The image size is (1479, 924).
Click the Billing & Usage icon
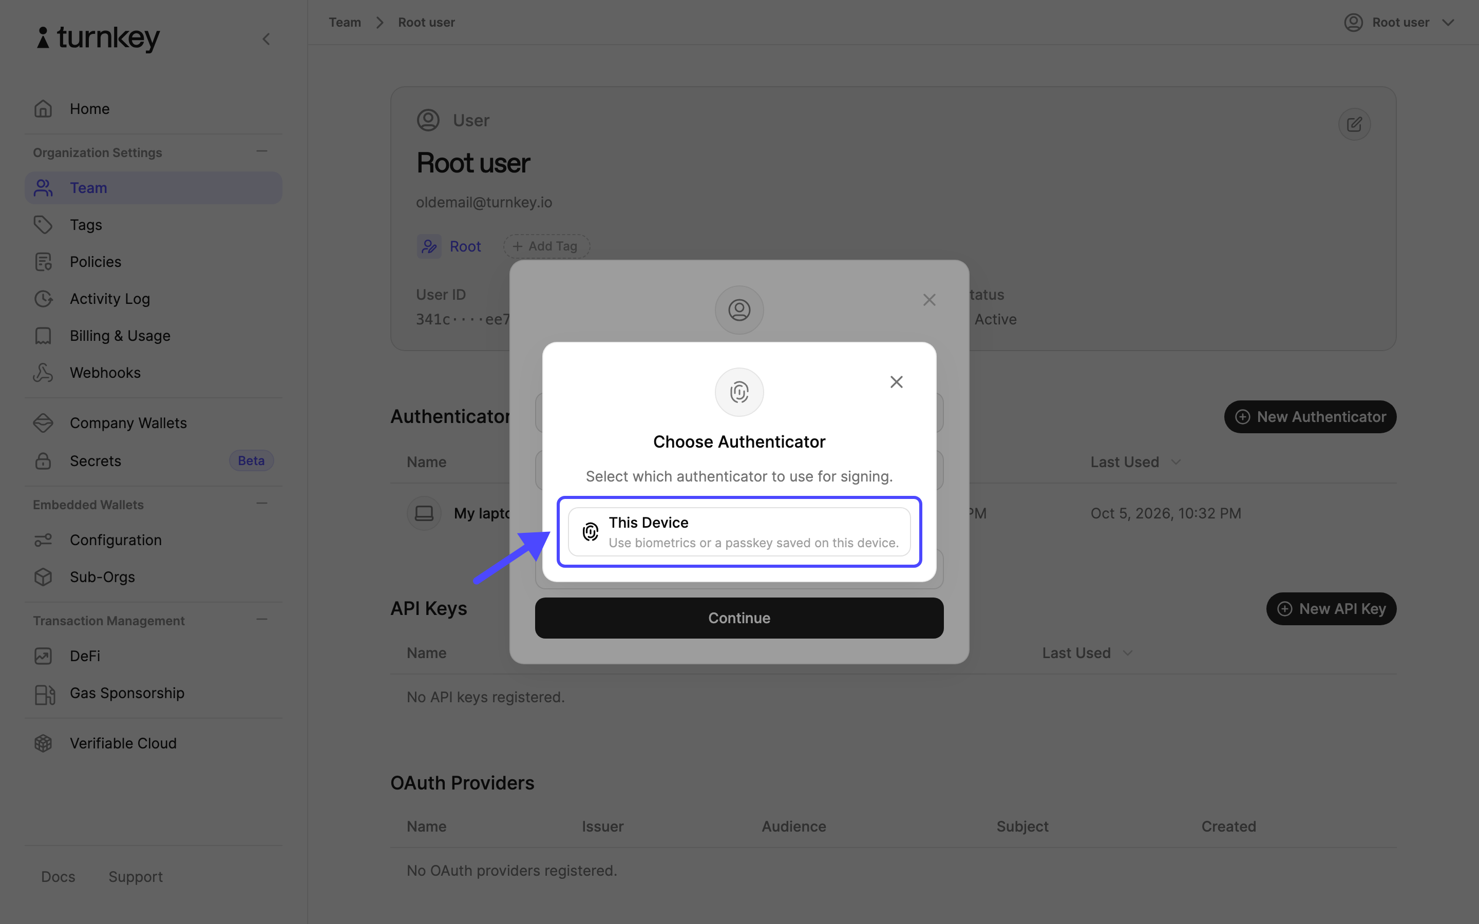click(x=43, y=336)
